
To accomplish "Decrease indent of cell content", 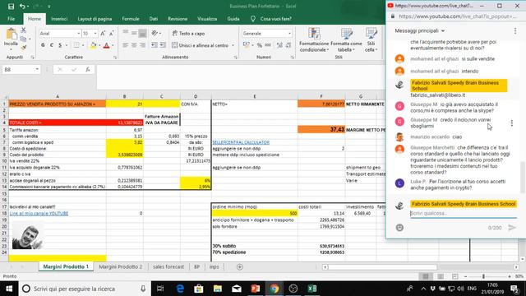I will click(155, 45).
